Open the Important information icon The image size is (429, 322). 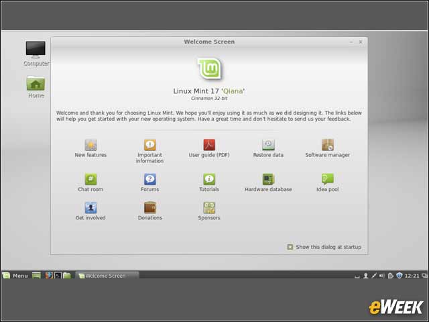click(150, 145)
